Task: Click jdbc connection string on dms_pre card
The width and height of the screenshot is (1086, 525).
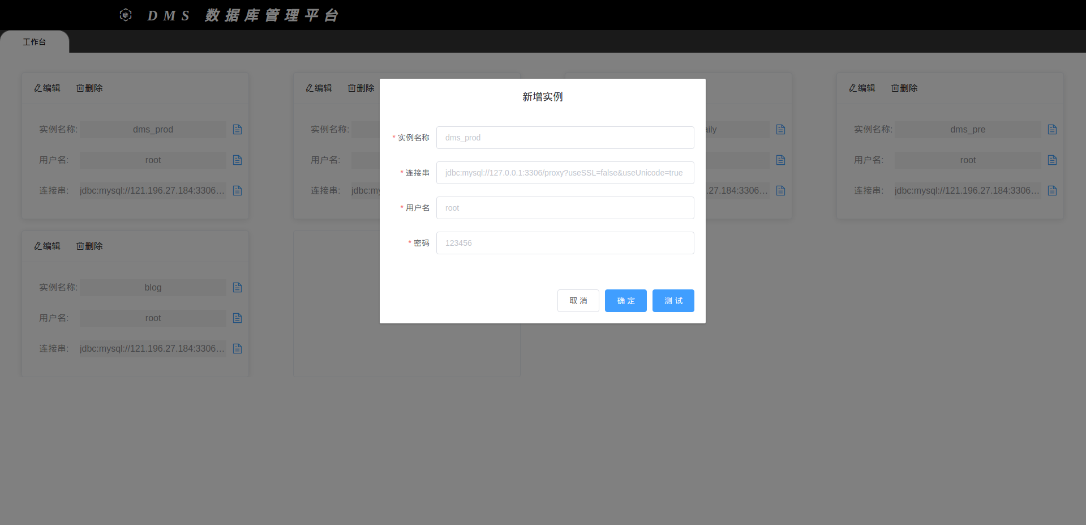Action: 968,191
